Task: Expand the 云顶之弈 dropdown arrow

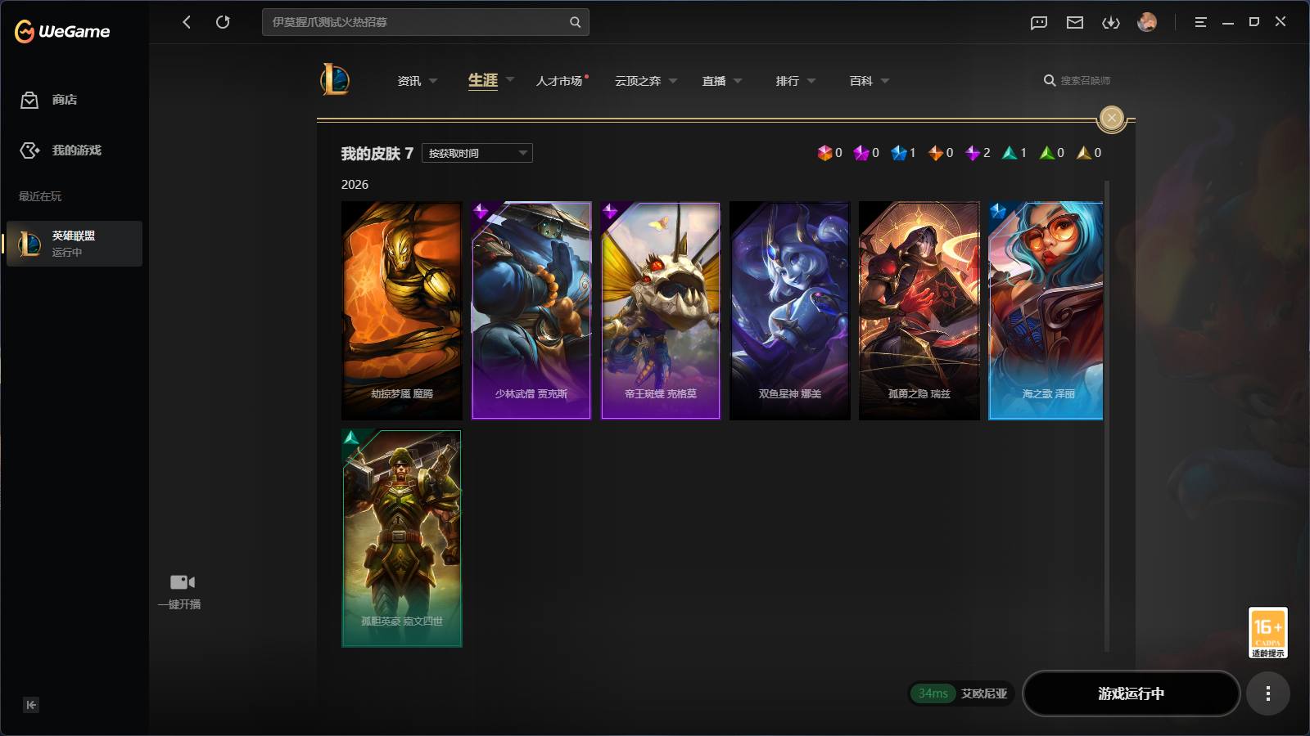Action: point(673,81)
